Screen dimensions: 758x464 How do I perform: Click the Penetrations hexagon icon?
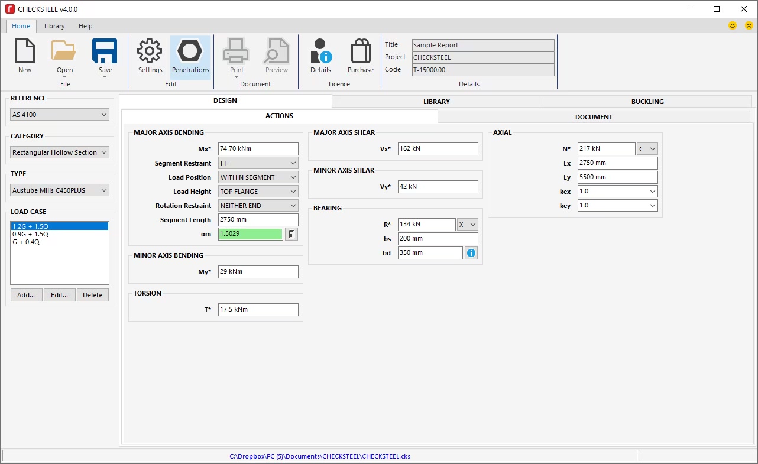[190, 52]
